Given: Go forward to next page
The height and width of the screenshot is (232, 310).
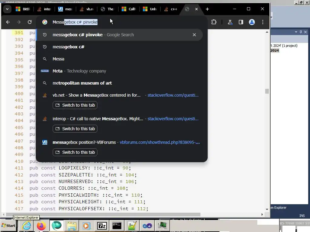Looking at the screenshot, I should 19,22.
